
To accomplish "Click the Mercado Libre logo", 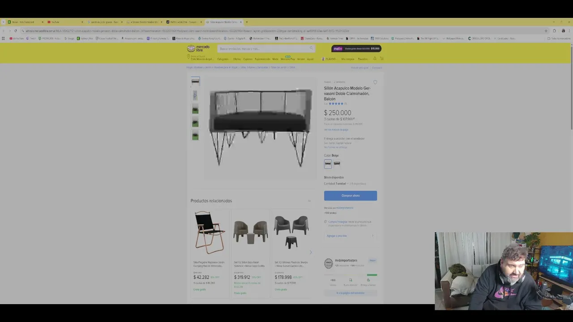I will [198, 48].
